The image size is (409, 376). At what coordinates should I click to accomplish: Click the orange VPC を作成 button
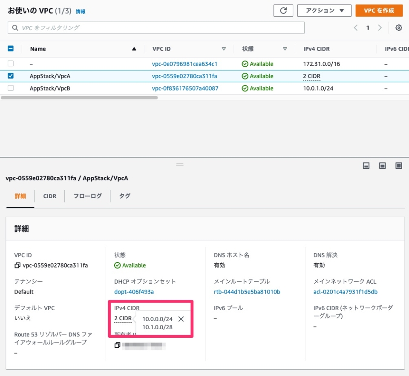(x=379, y=10)
